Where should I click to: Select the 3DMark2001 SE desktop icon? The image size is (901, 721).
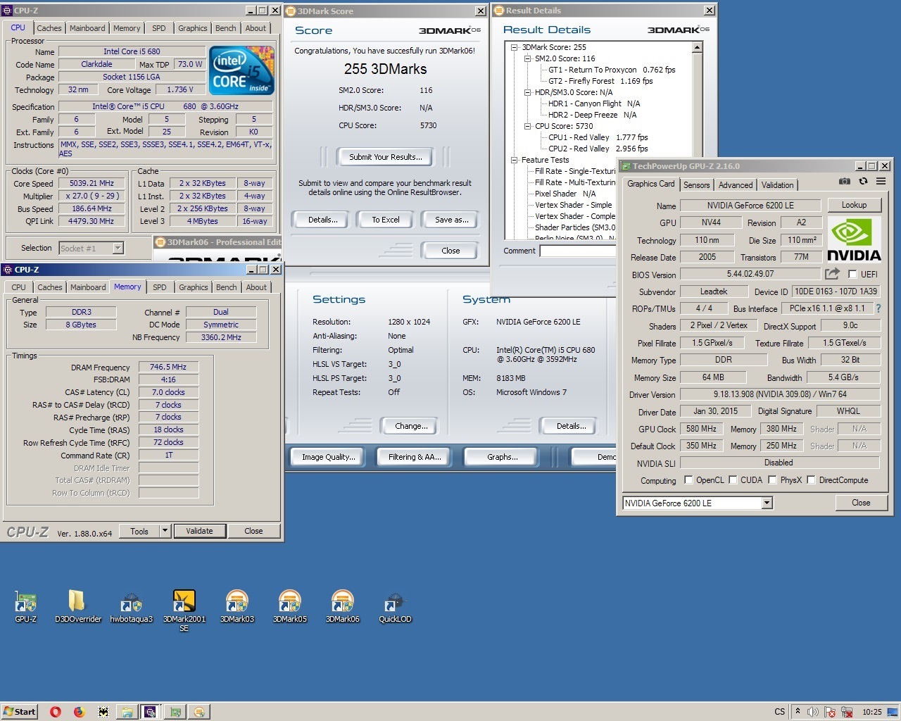point(184,610)
